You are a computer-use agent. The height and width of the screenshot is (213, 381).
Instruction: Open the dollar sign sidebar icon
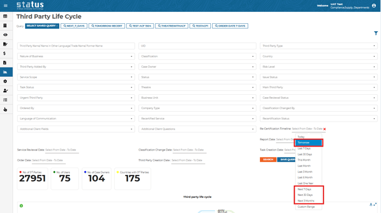coord(5,53)
